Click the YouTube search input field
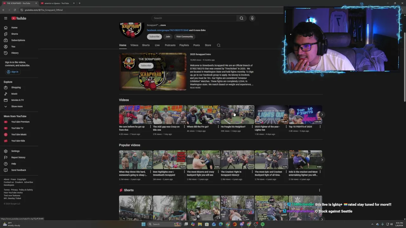 (x=194, y=18)
